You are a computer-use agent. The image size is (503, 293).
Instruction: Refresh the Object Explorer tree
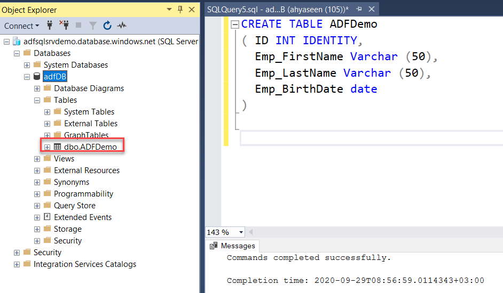(x=107, y=25)
